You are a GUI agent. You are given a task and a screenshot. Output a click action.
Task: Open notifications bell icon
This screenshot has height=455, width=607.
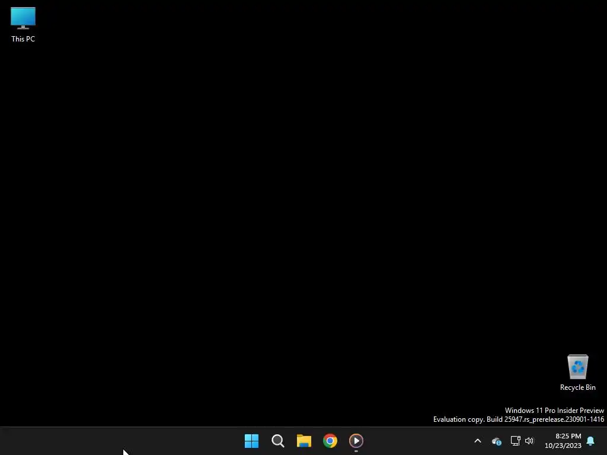pos(591,441)
